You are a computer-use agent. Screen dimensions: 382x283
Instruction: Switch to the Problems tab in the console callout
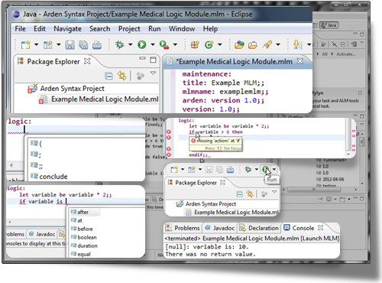tap(183, 228)
